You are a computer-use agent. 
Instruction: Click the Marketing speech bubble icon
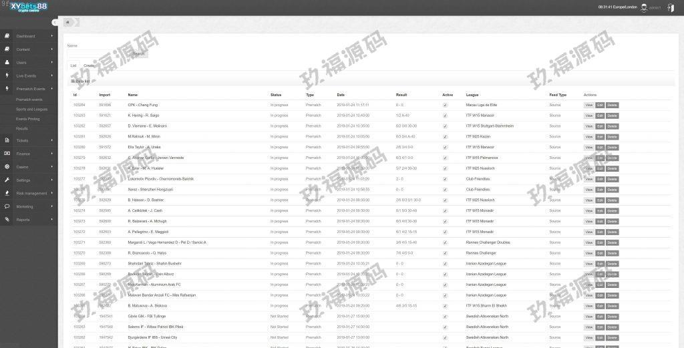click(x=7, y=206)
